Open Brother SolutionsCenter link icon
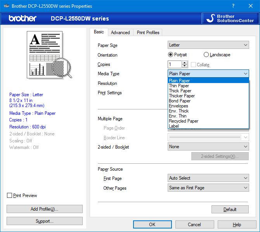This screenshot has width=260, height=232. pos(231,18)
